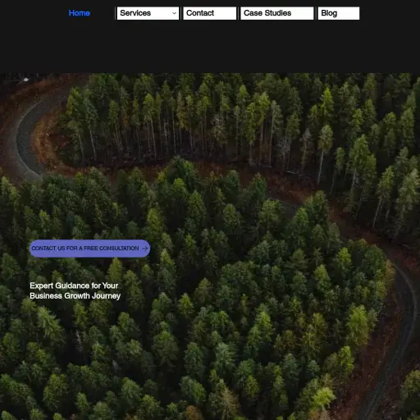Viewport: 420px width, 420px height.
Task: Go to the Home page link
Action: coord(80,13)
